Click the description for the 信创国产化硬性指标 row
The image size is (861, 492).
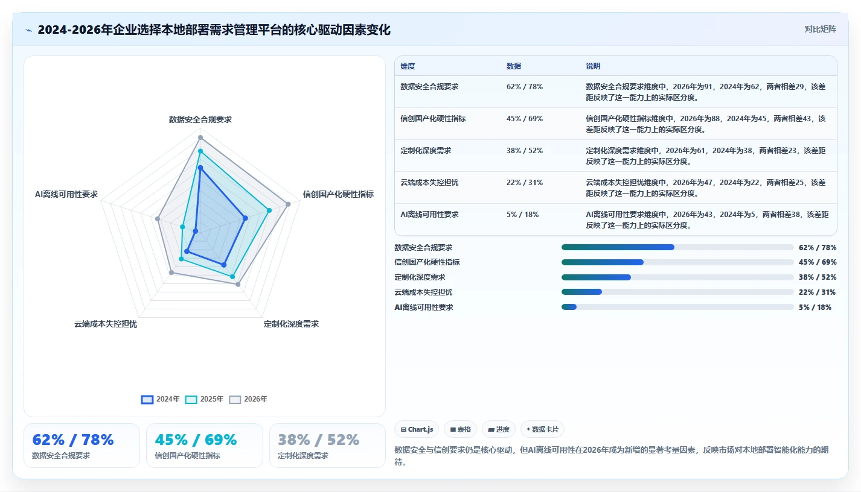pos(706,124)
